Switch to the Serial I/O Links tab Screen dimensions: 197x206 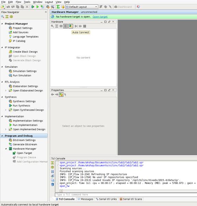(106, 199)
